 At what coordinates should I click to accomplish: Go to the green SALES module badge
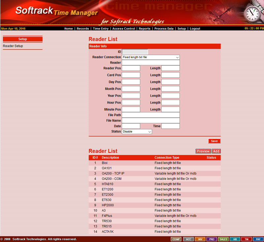pyautogui.click(x=223, y=239)
